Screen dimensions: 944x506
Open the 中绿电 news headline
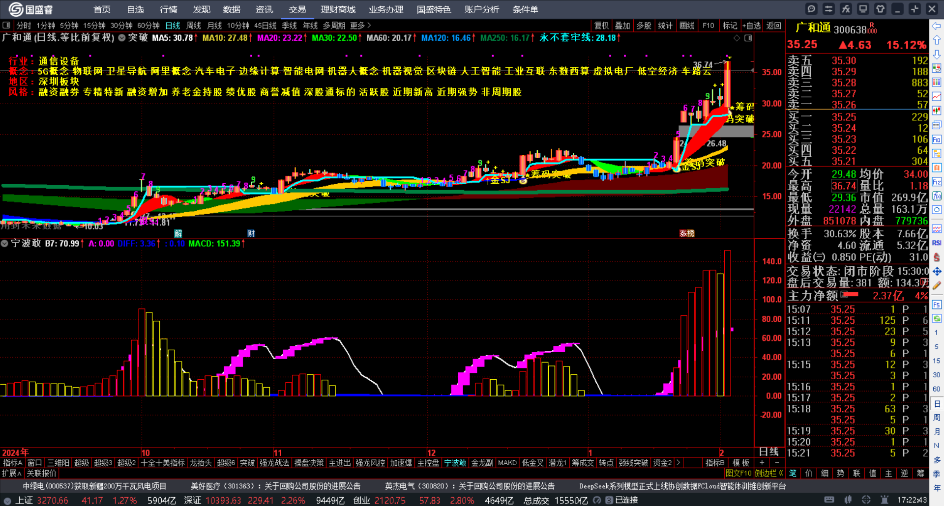(x=94, y=486)
